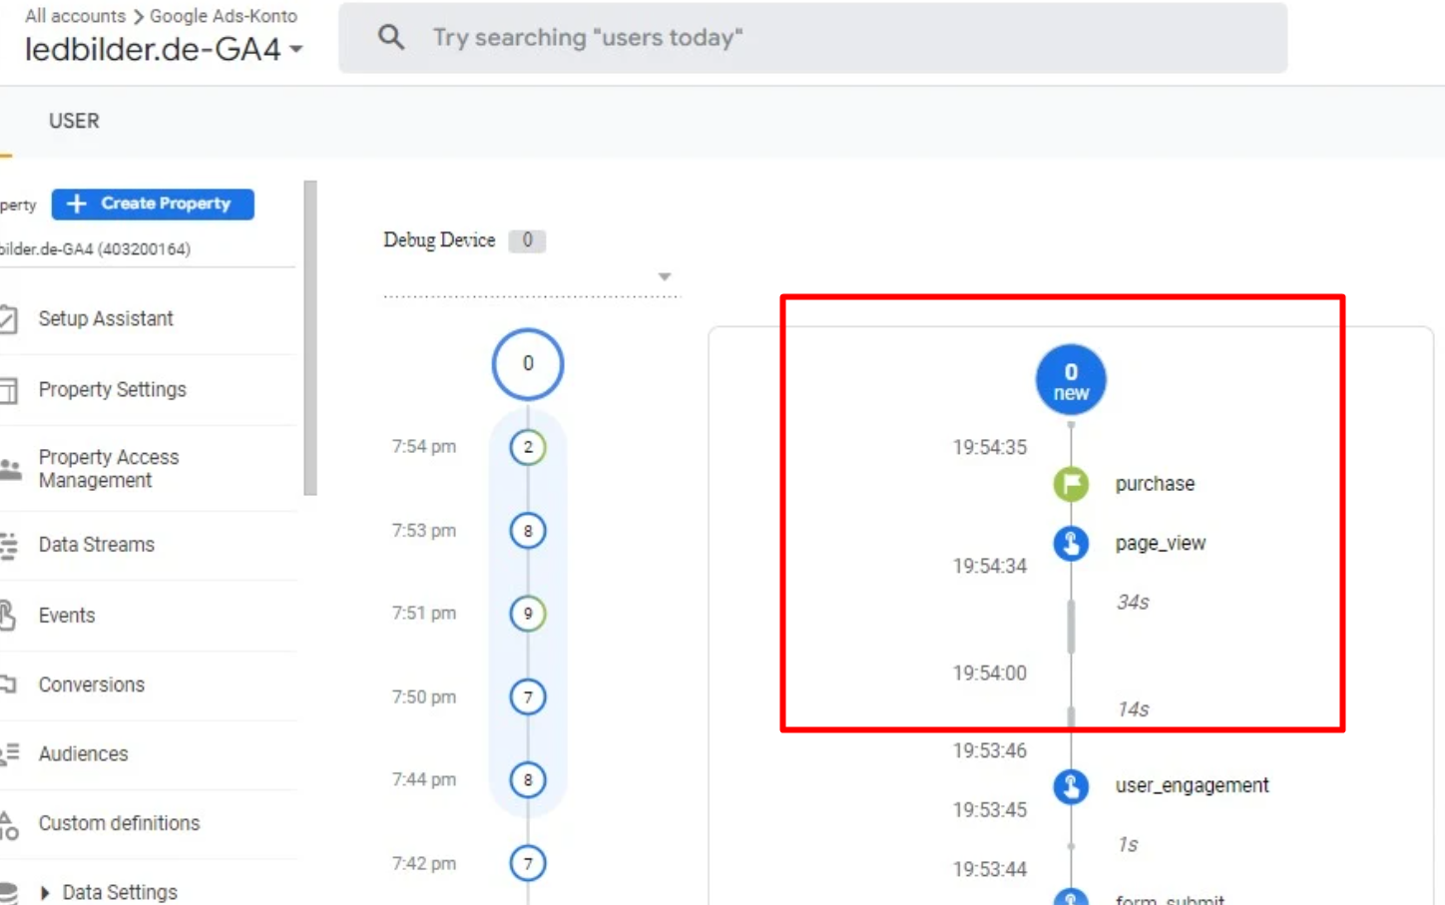Image resolution: width=1445 pixels, height=905 pixels.
Task: Open Conversions in the sidebar
Action: click(x=91, y=685)
